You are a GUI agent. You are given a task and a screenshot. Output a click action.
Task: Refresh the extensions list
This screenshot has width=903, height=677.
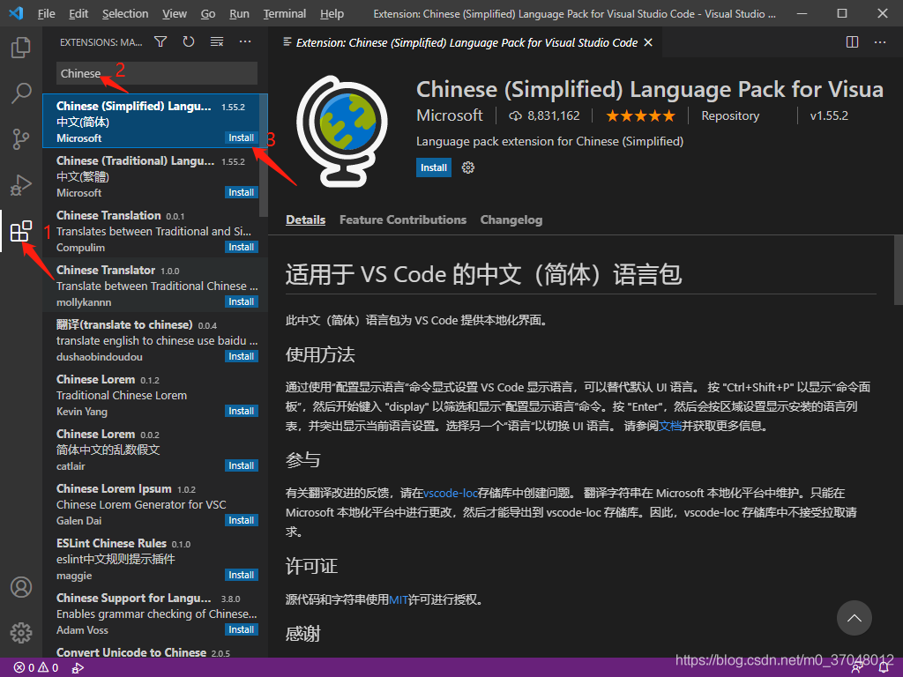[189, 42]
